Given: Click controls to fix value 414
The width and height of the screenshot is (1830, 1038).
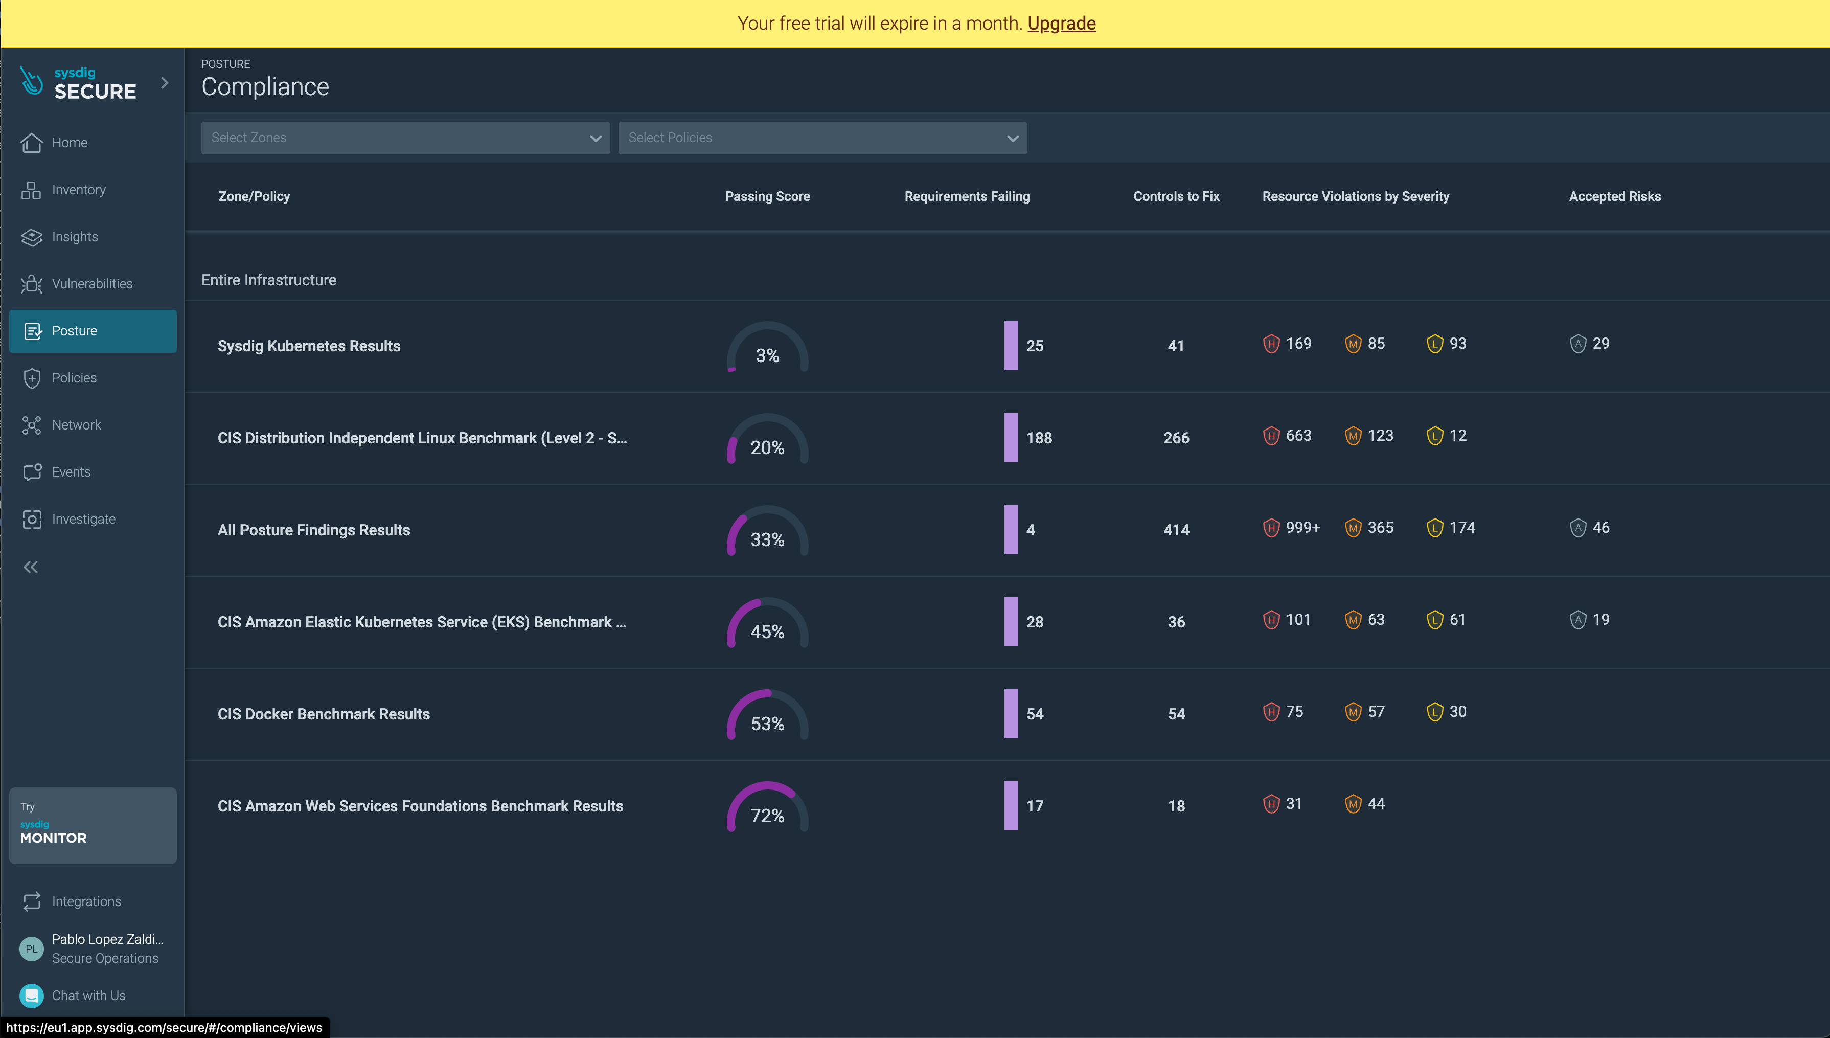Looking at the screenshot, I should coord(1177,530).
